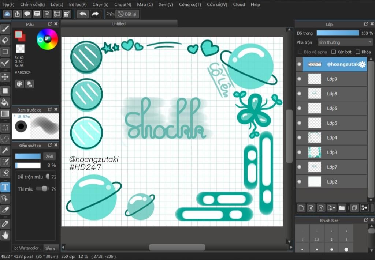Image resolution: width=375 pixels, height=260 pixels.
Task: Hide the Lớp2 layer
Action: click(299, 182)
